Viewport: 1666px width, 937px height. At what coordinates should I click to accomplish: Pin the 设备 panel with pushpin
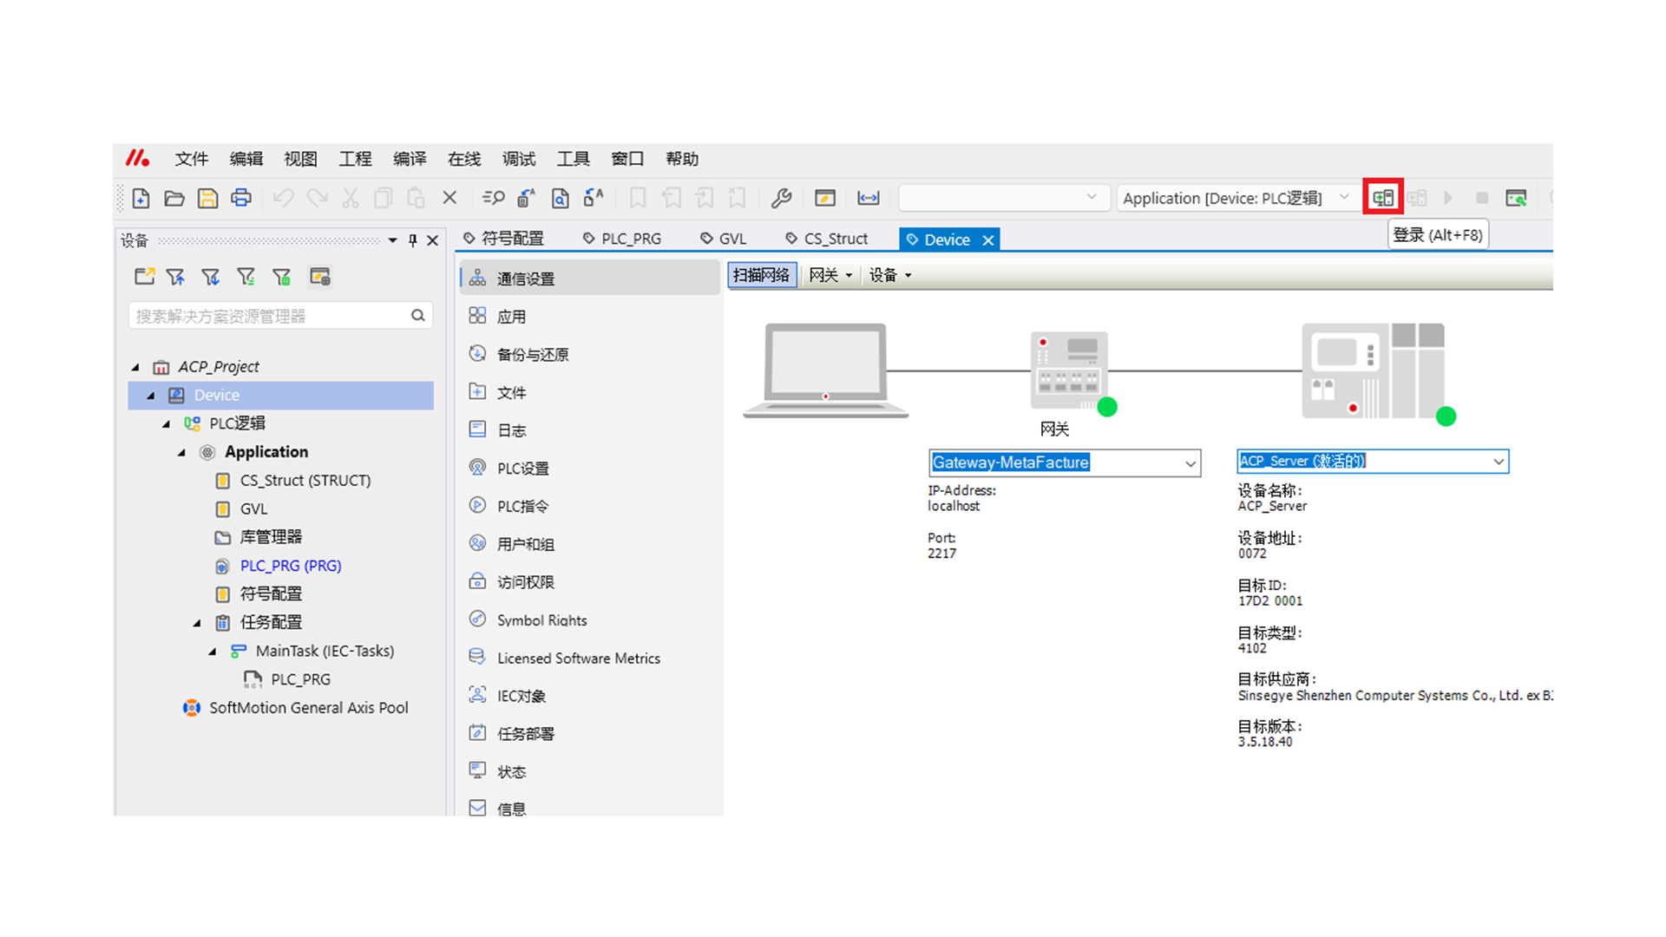tap(413, 240)
